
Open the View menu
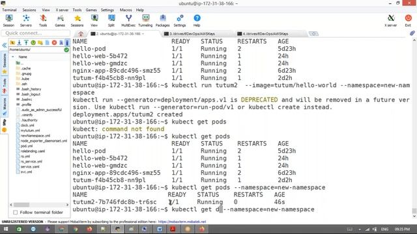(46, 10)
